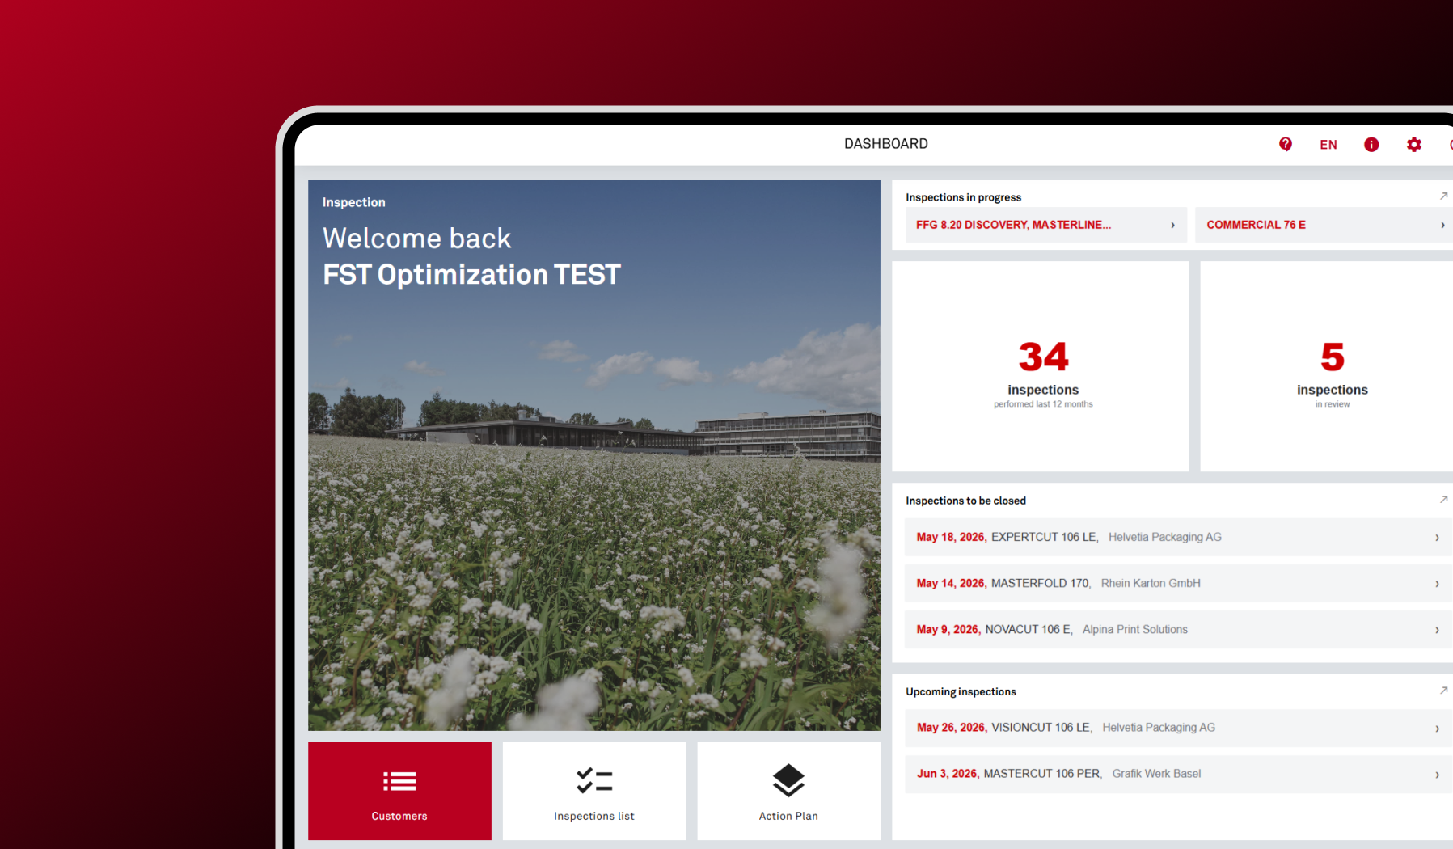Click the Customers list icon
Screen dimensions: 1453x849
point(399,781)
